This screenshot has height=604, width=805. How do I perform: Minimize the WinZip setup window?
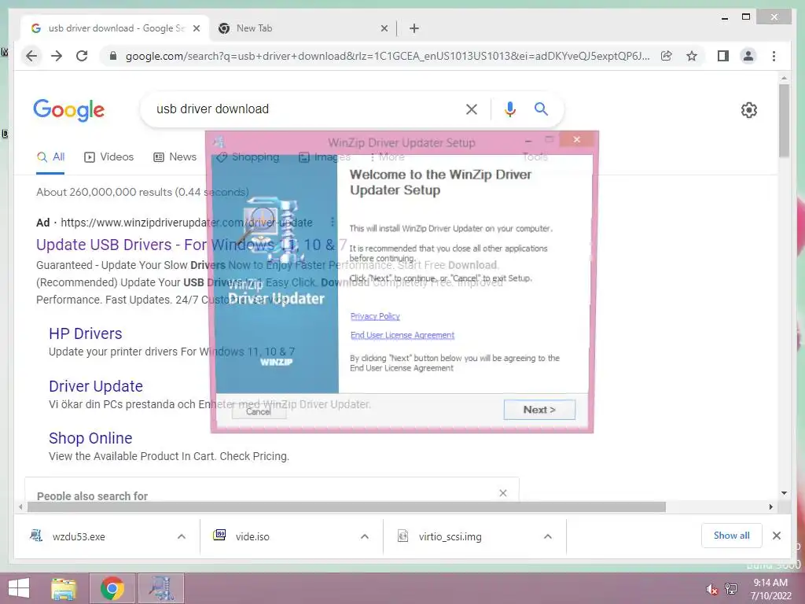point(527,140)
